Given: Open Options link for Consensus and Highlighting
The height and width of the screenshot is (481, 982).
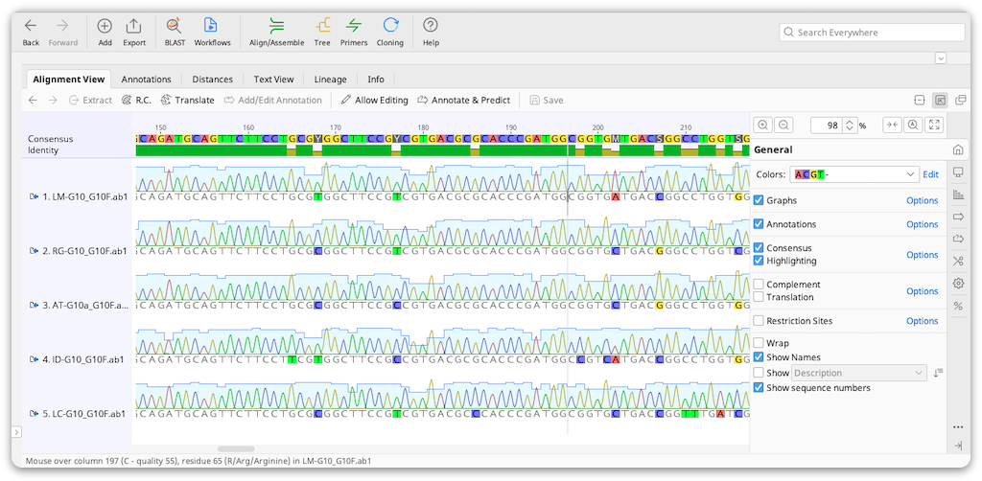Looking at the screenshot, I should click(923, 255).
